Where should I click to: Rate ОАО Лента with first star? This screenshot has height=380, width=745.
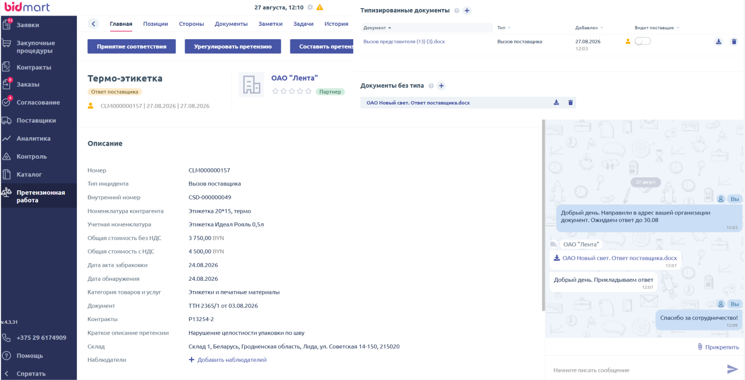[275, 91]
